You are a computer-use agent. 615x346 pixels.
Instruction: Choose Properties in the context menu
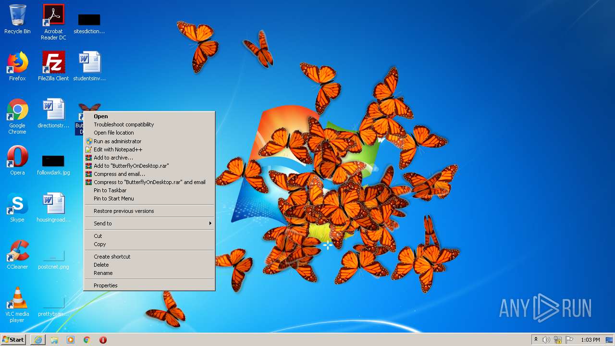click(x=149, y=285)
